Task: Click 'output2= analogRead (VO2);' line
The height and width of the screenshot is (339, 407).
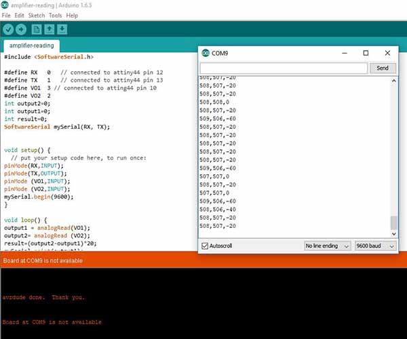Action: pyautogui.click(x=47, y=236)
